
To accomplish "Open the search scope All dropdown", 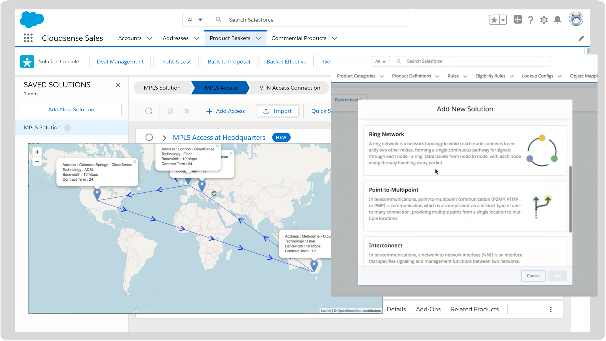I will coord(194,19).
